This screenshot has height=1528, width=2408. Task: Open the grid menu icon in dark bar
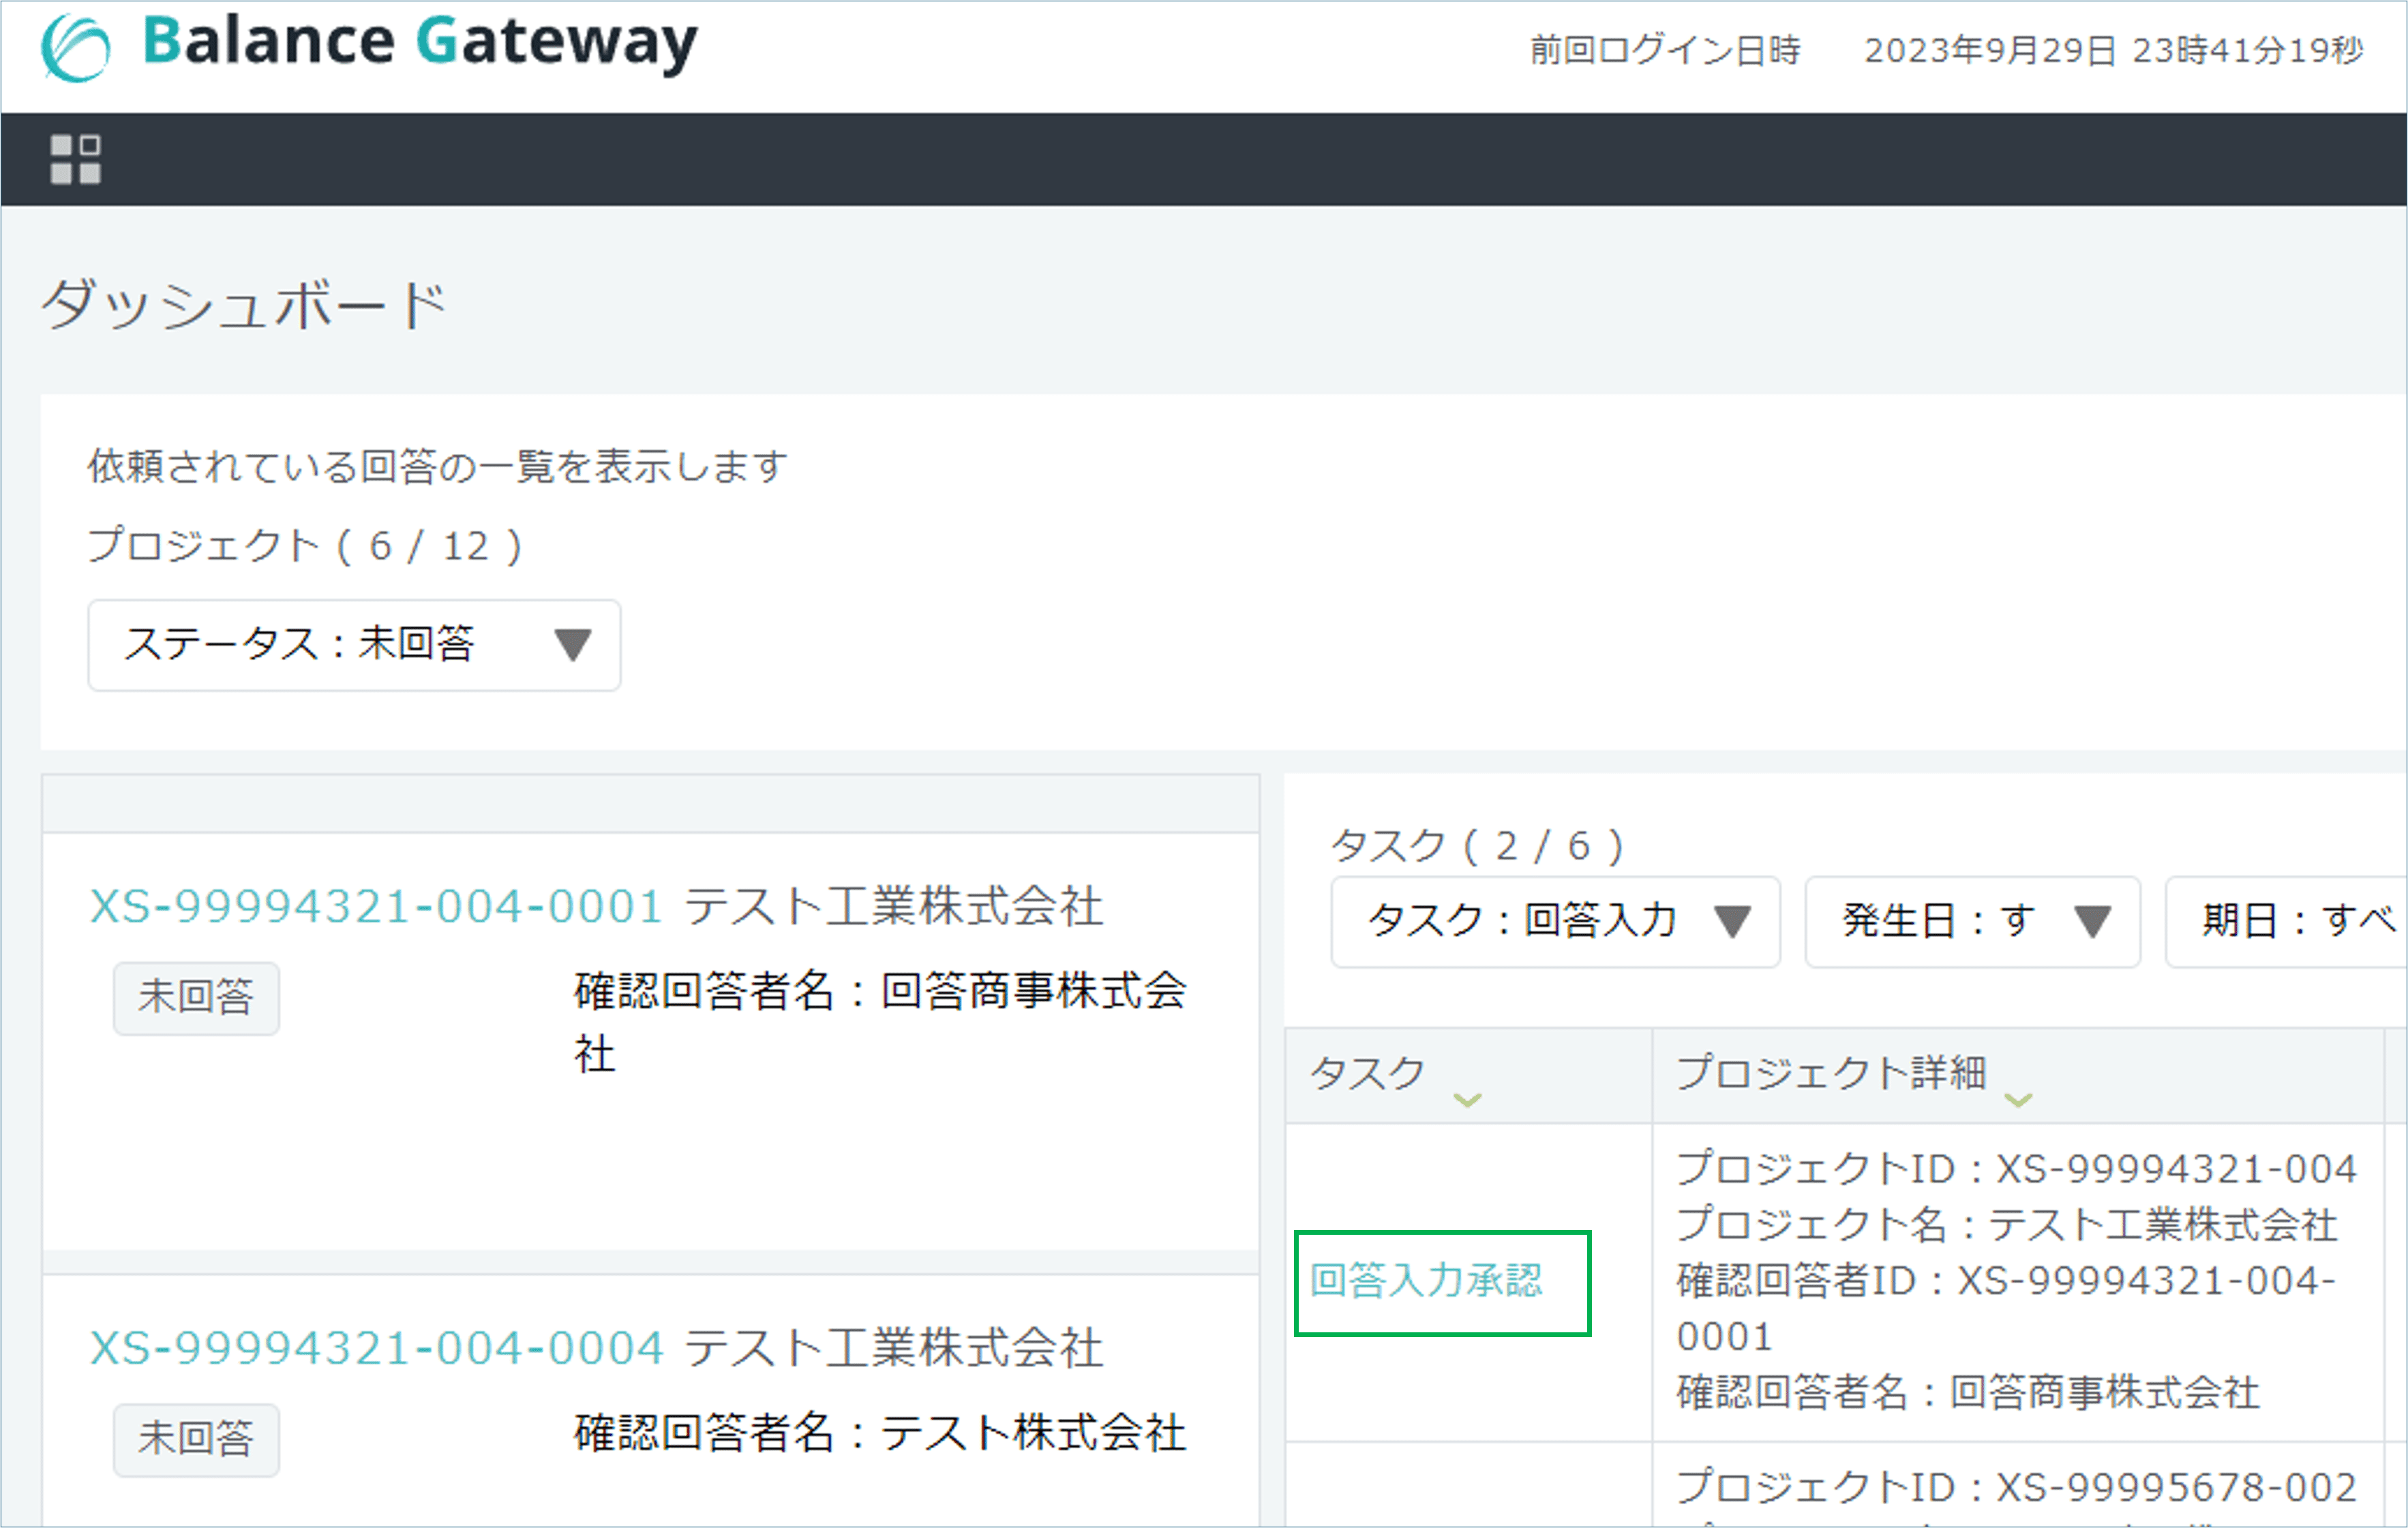coord(75,159)
